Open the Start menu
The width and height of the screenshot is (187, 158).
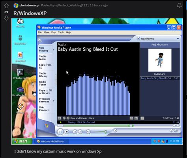[x=22, y=141]
